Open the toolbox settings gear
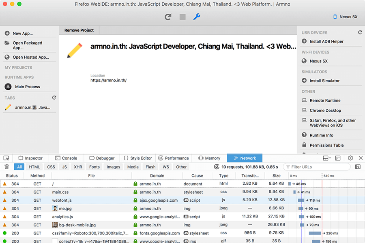This screenshot has width=365, height=243. click(350, 158)
